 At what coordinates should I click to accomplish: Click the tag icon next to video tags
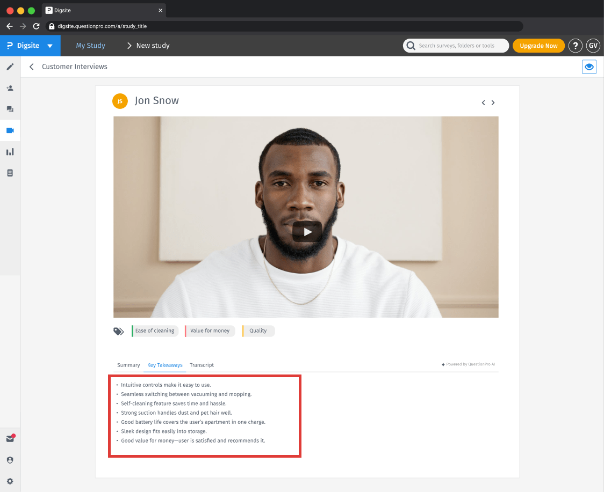[118, 331]
